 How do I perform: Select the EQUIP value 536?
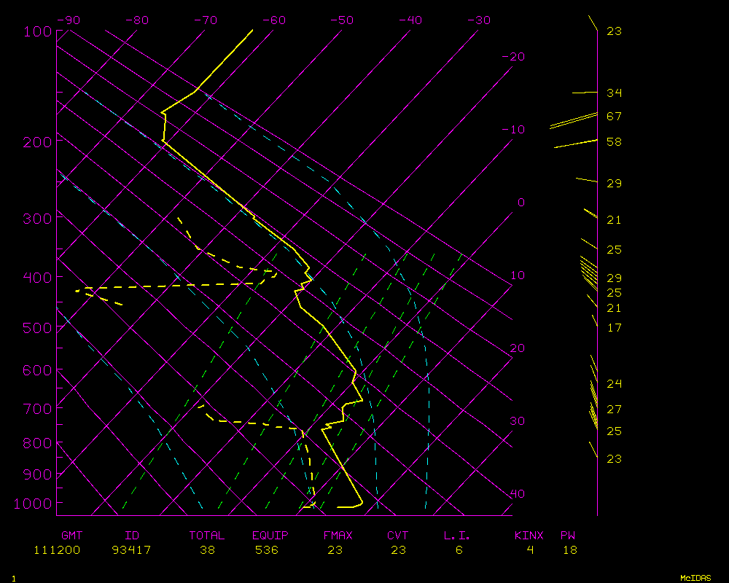point(267,550)
